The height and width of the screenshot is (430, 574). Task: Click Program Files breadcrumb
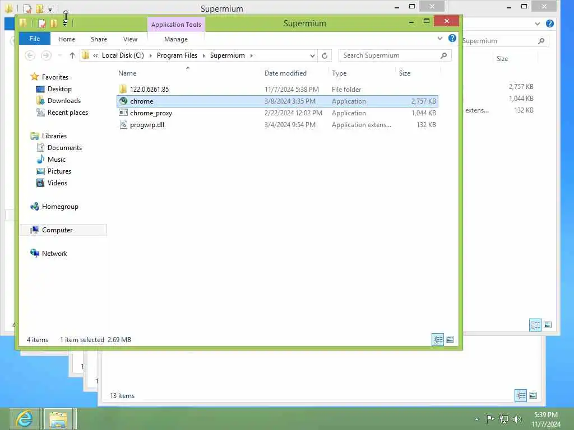point(177,55)
